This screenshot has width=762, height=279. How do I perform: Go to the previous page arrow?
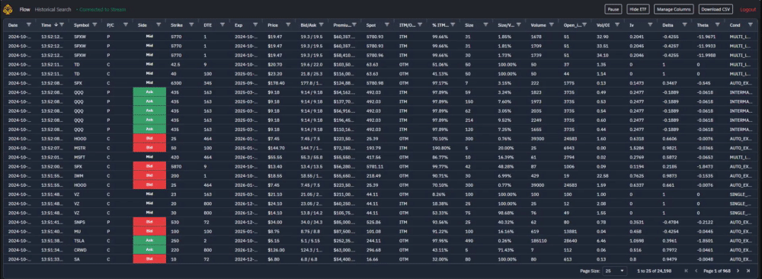point(696,271)
